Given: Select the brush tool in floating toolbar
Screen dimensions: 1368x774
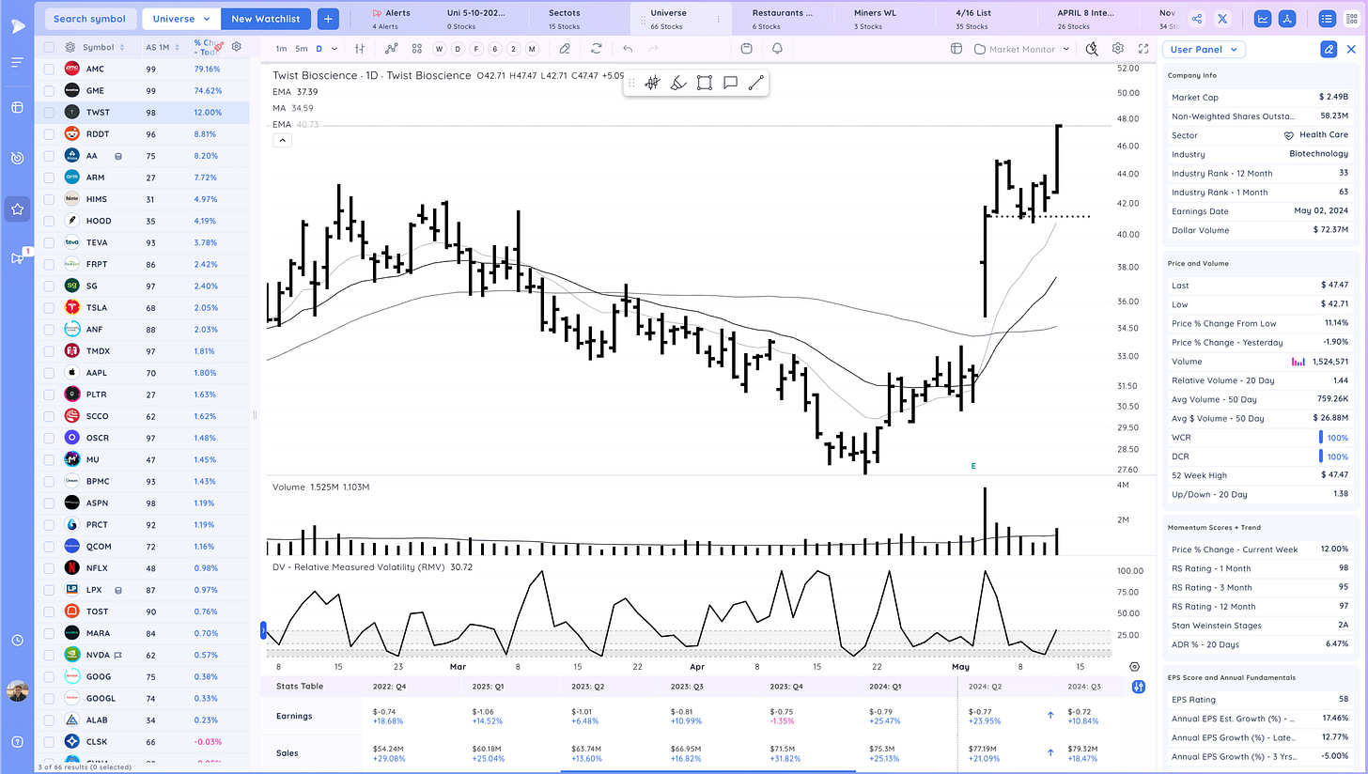Looking at the screenshot, I should [x=678, y=84].
